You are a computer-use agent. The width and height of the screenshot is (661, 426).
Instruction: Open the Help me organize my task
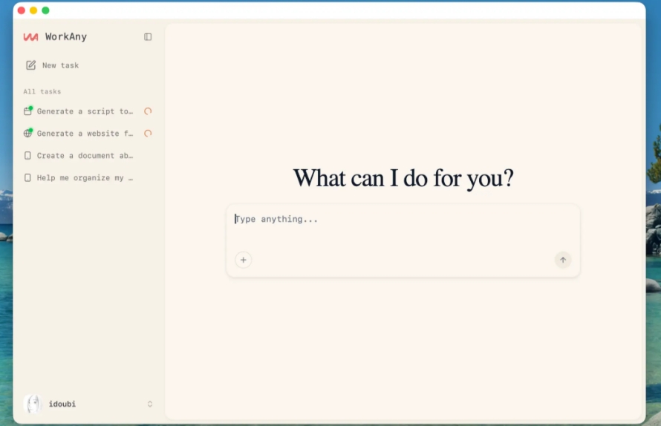click(x=85, y=178)
